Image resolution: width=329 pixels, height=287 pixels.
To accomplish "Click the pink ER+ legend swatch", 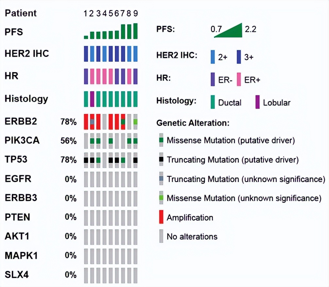I will click(x=239, y=79).
